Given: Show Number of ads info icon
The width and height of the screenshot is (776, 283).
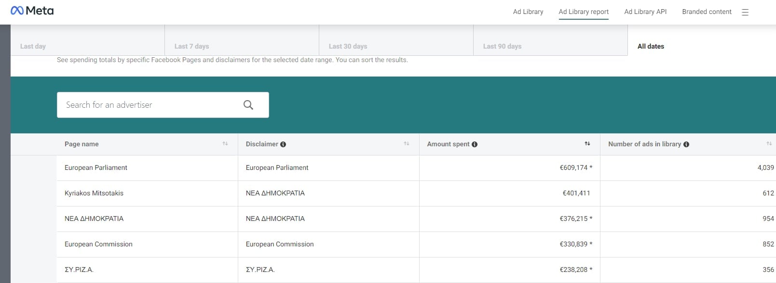Looking at the screenshot, I should (686, 144).
